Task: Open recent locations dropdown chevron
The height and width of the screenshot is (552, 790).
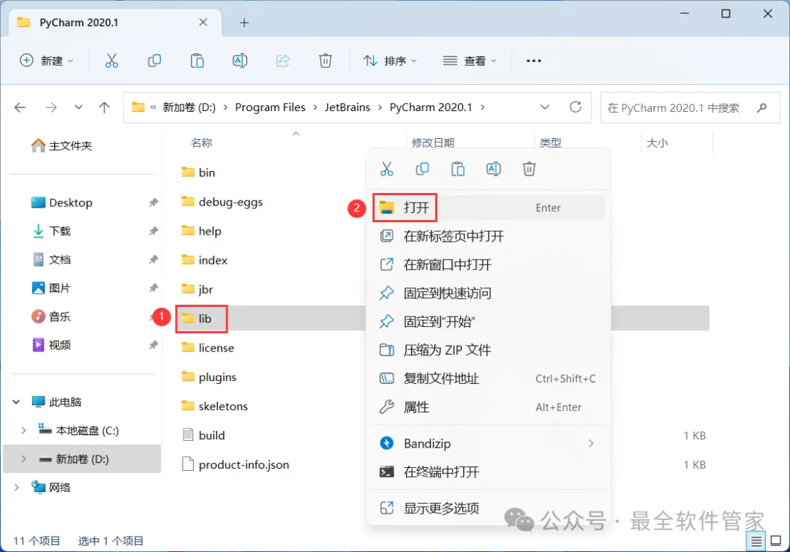Action: 78,107
